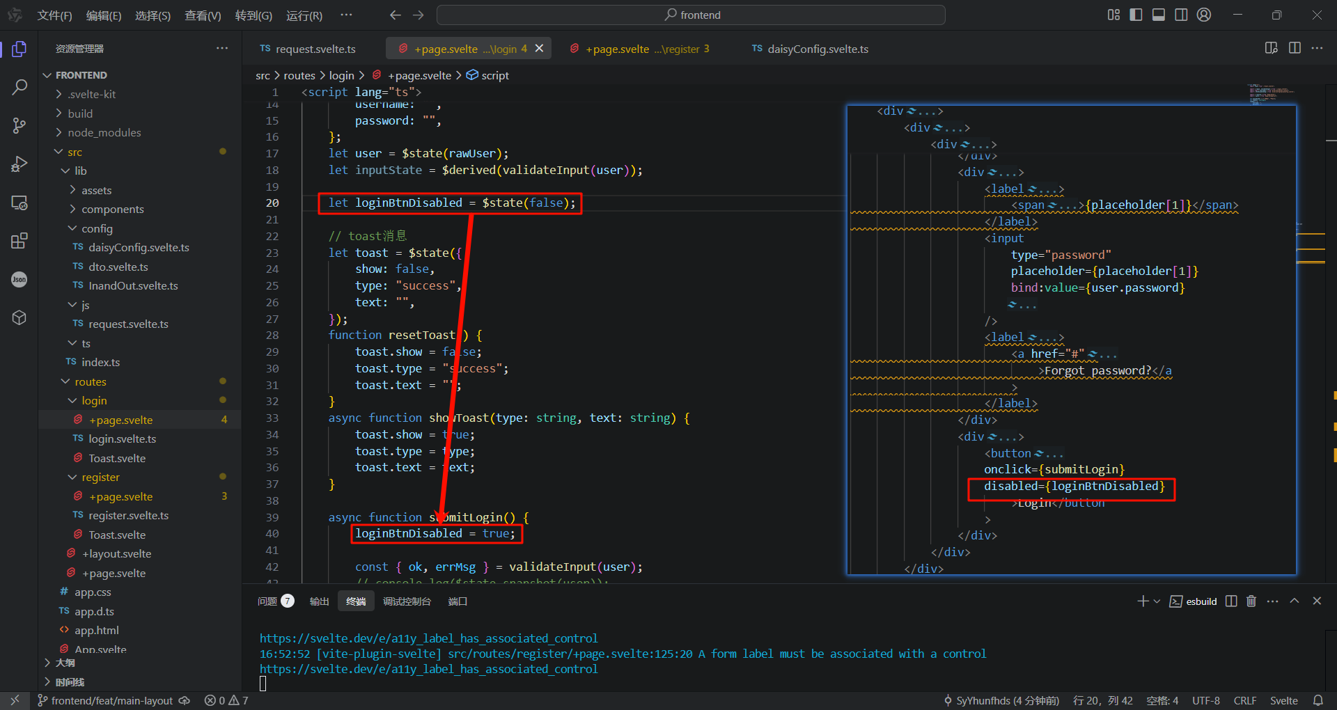Open new terminal launch profile dropdown
Image resolution: width=1337 pixels, height=710 pixels.
click(1157, 601)
